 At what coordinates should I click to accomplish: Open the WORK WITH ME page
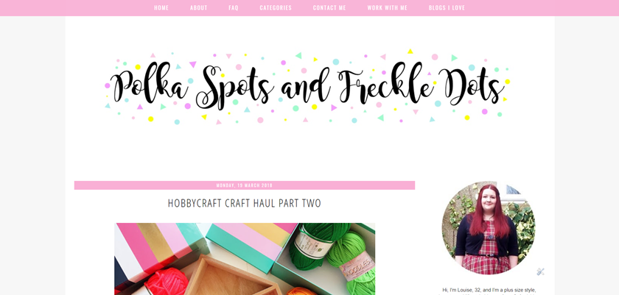387,8
